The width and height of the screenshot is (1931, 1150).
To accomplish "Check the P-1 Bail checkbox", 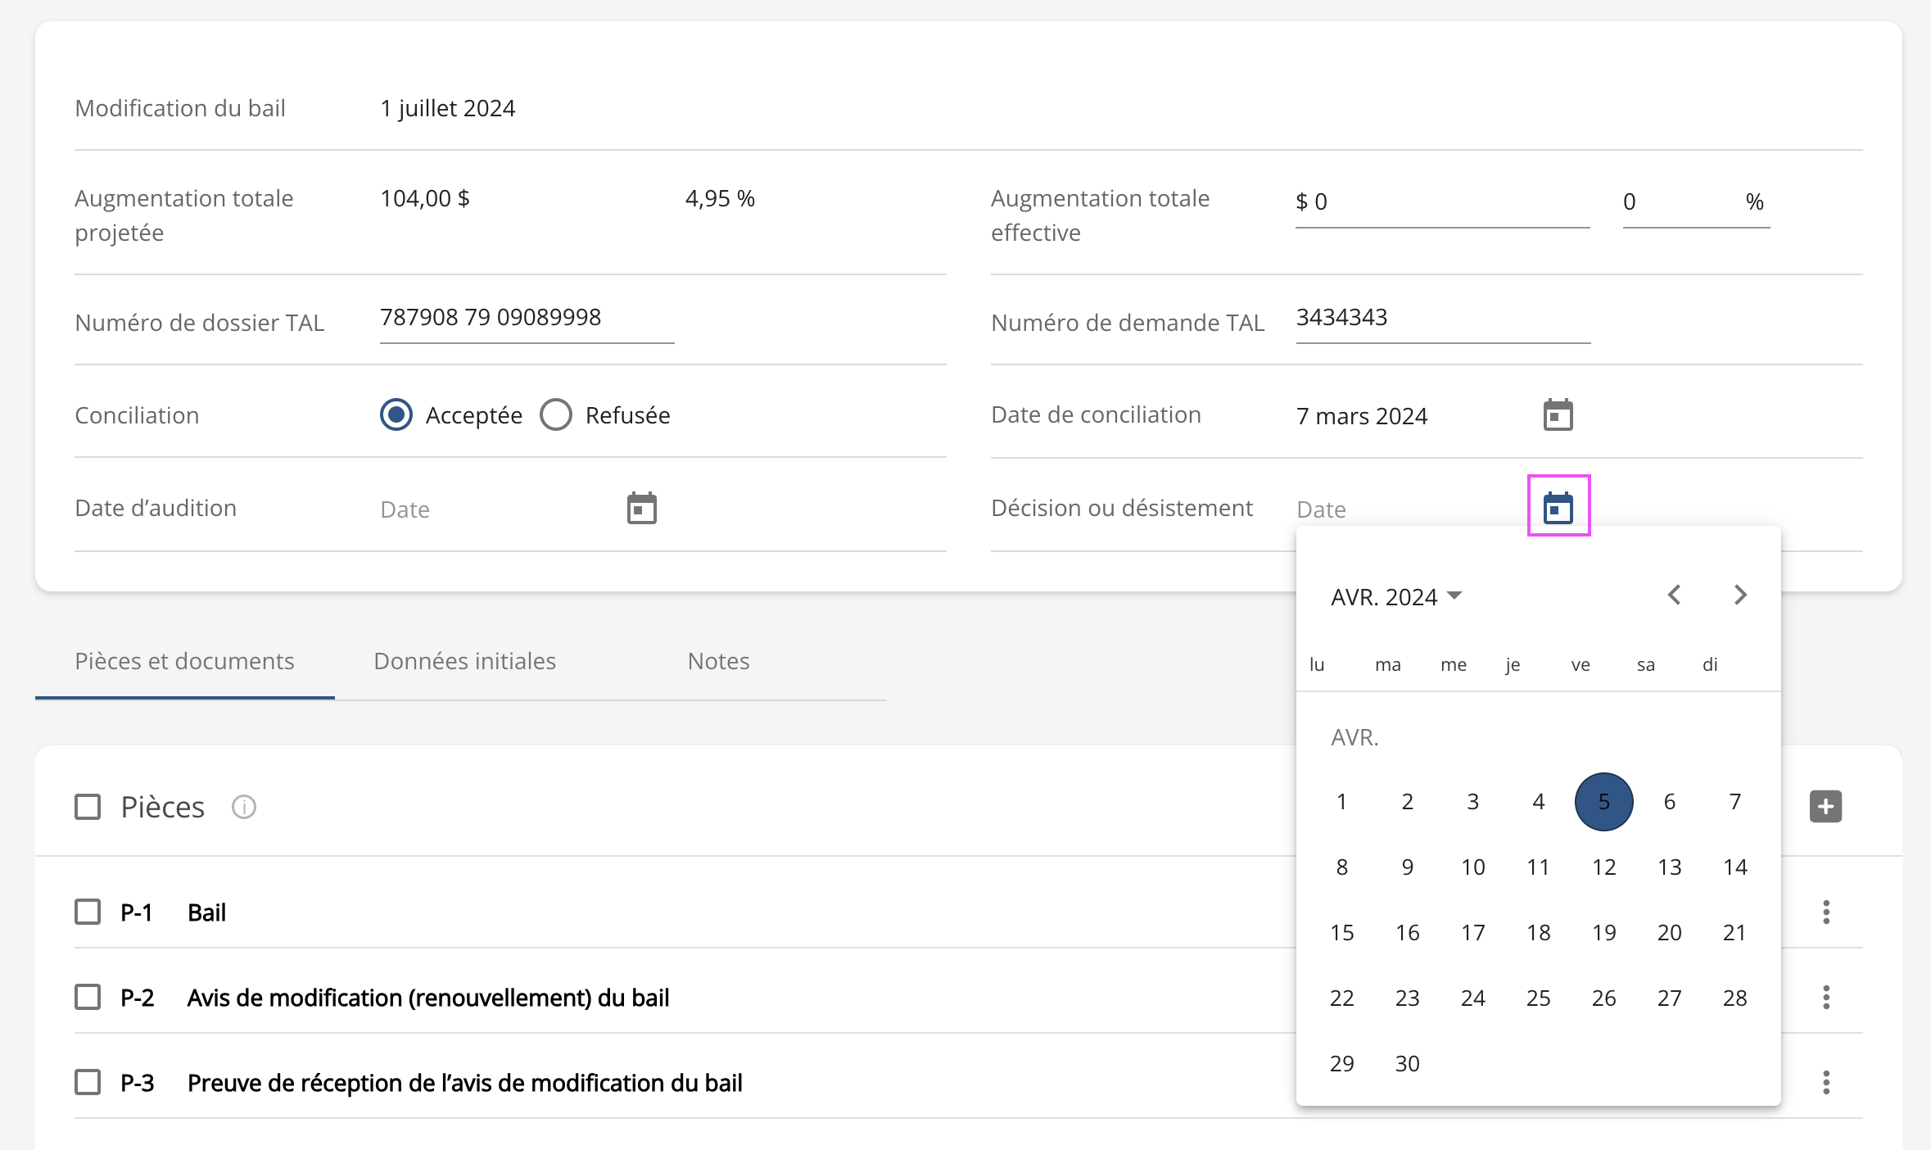I will click(88, 912).
